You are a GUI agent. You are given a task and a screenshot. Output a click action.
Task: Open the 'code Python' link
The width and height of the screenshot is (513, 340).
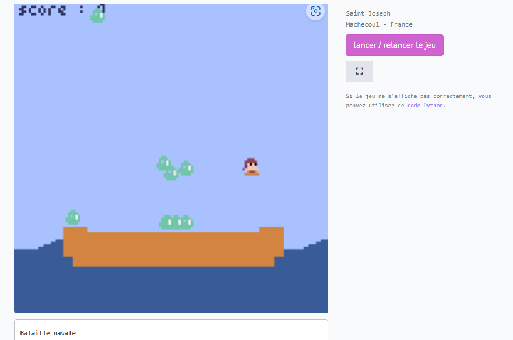[x=425, y=106]
